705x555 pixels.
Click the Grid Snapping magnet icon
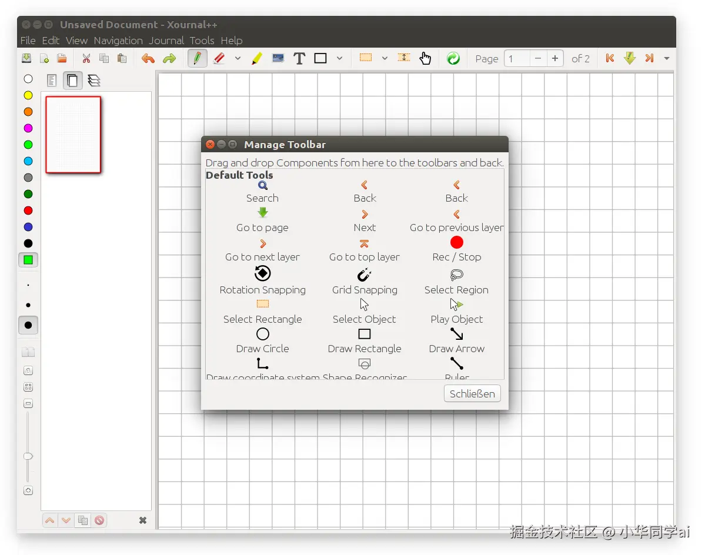(x=364, y=274)
